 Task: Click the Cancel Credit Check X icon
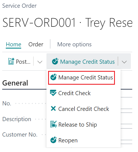pyautogui.click(x=53, y=108)
